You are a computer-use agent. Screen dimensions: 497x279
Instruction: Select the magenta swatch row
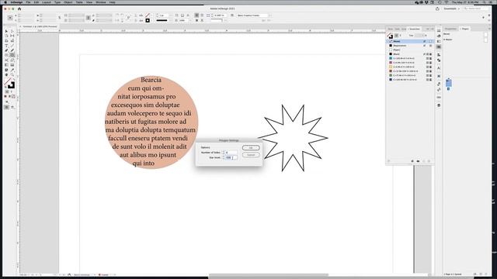[410, 63]
